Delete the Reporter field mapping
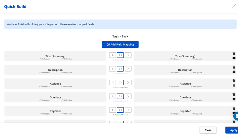The width and height of the screenshot is (238, 135). [234, 108]
